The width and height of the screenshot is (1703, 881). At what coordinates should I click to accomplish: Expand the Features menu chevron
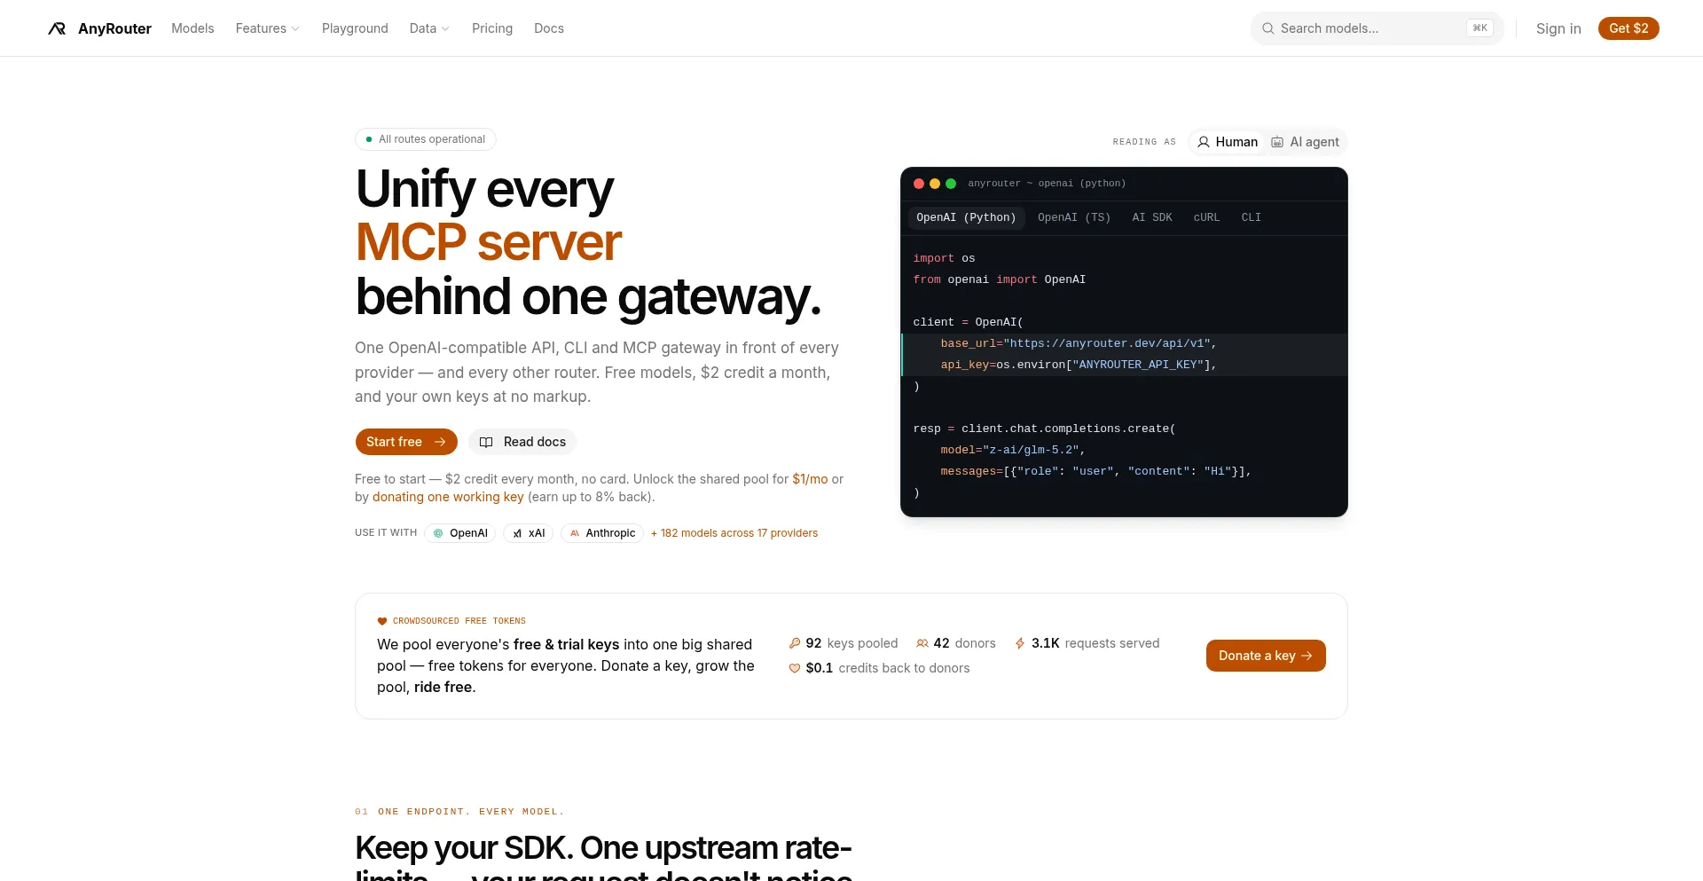[295, 29]
